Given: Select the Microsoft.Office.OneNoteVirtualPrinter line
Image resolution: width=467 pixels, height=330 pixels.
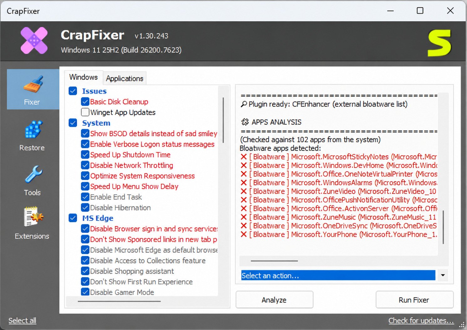Looking at the screenshot, I should point(338,174).
